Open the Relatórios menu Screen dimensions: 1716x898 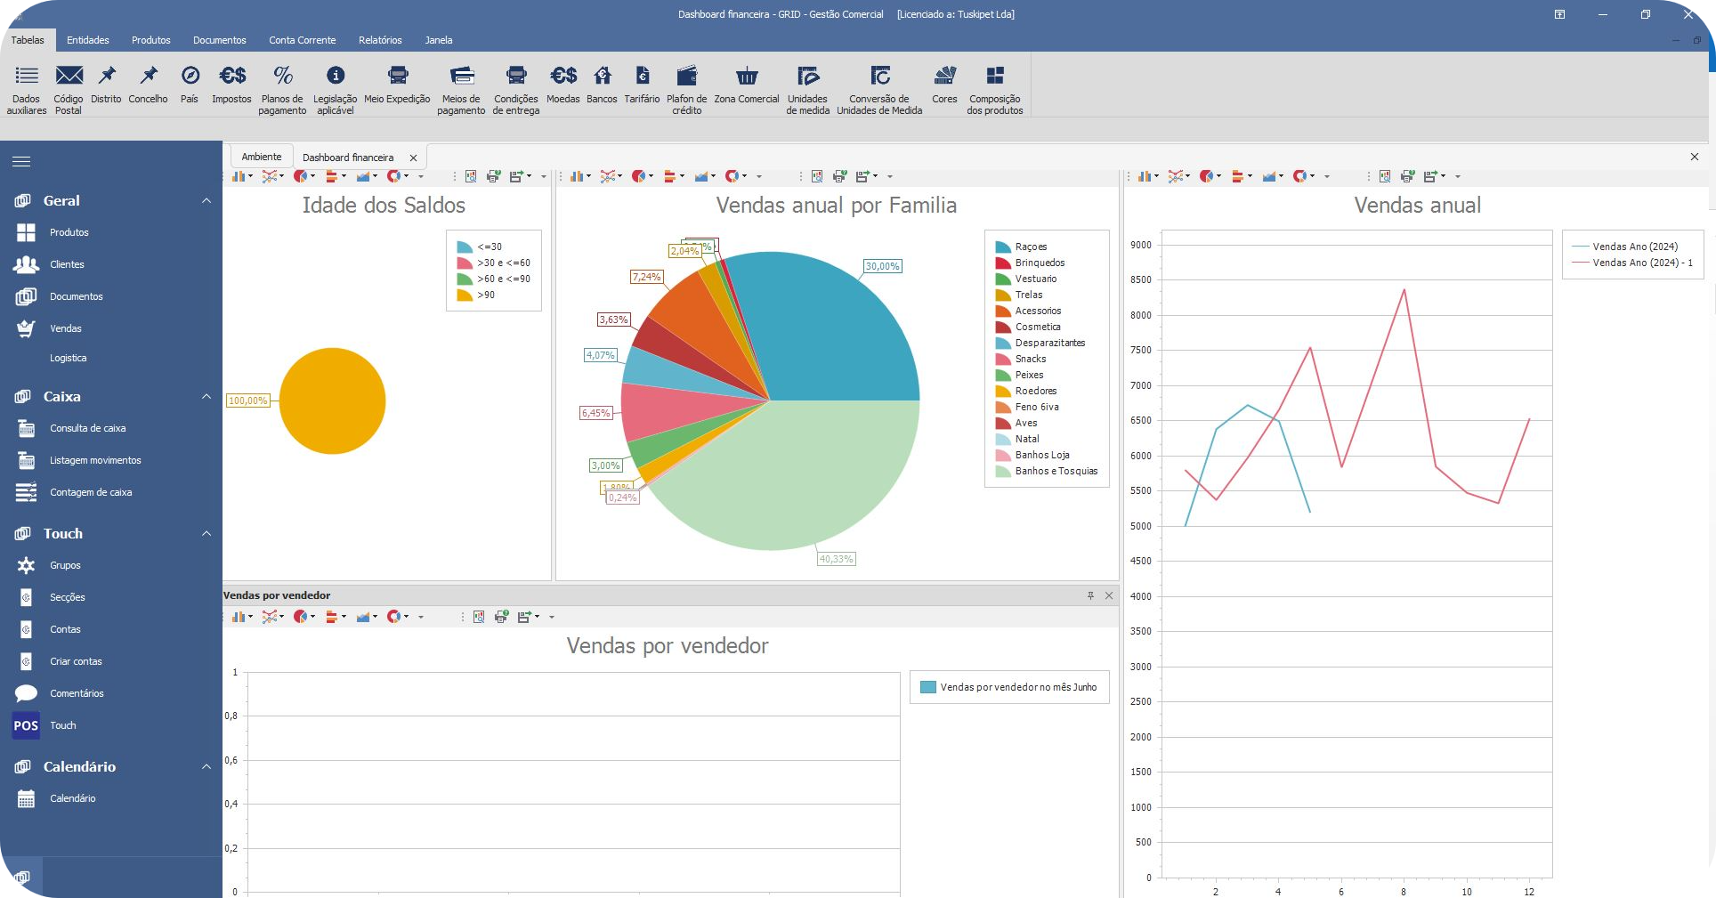point(380,40)
